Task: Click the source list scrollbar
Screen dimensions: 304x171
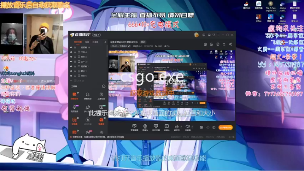Action: pos(107,51)
